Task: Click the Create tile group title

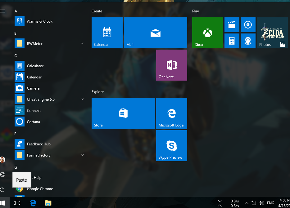Action: coord(97,11)
